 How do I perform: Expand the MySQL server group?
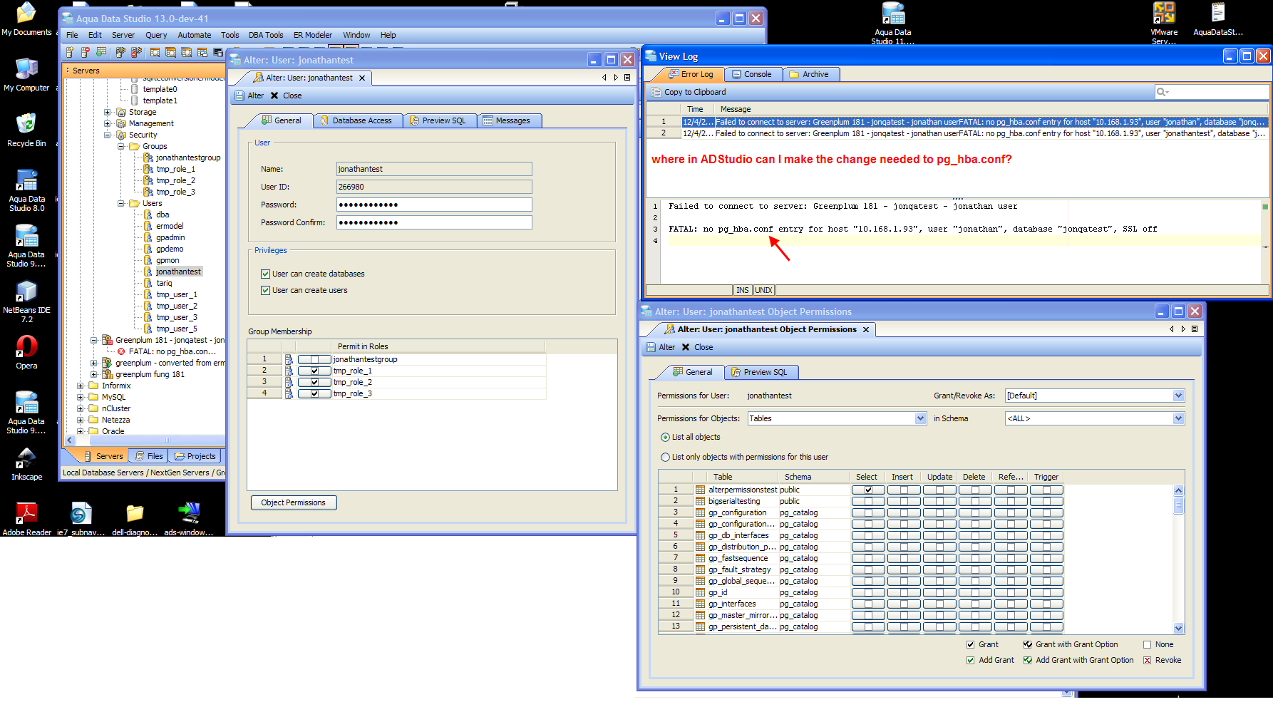point(81,397)
